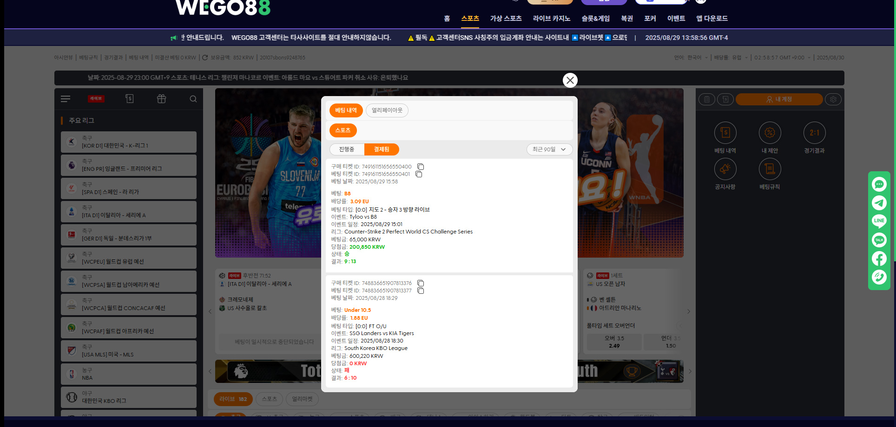This screenshot has width=896, height=427.
Task: Select the 독일 분데스리가 1부 row
Action: (129, 235)
